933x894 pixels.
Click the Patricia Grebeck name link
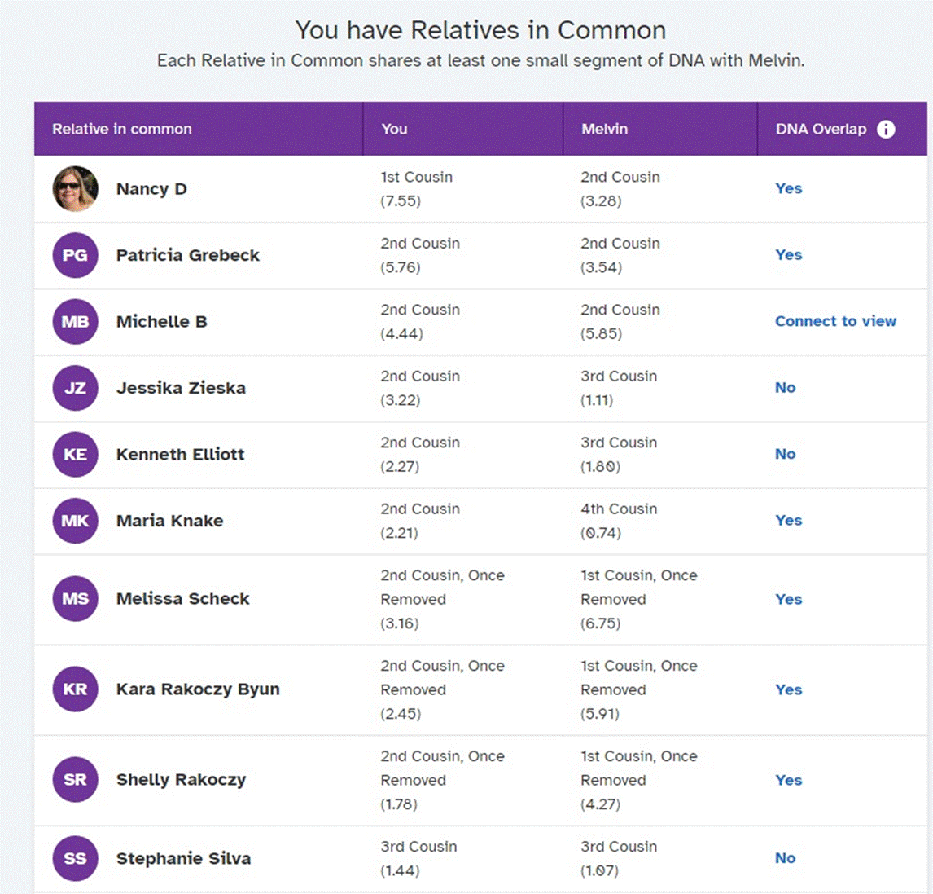point(187,256)
